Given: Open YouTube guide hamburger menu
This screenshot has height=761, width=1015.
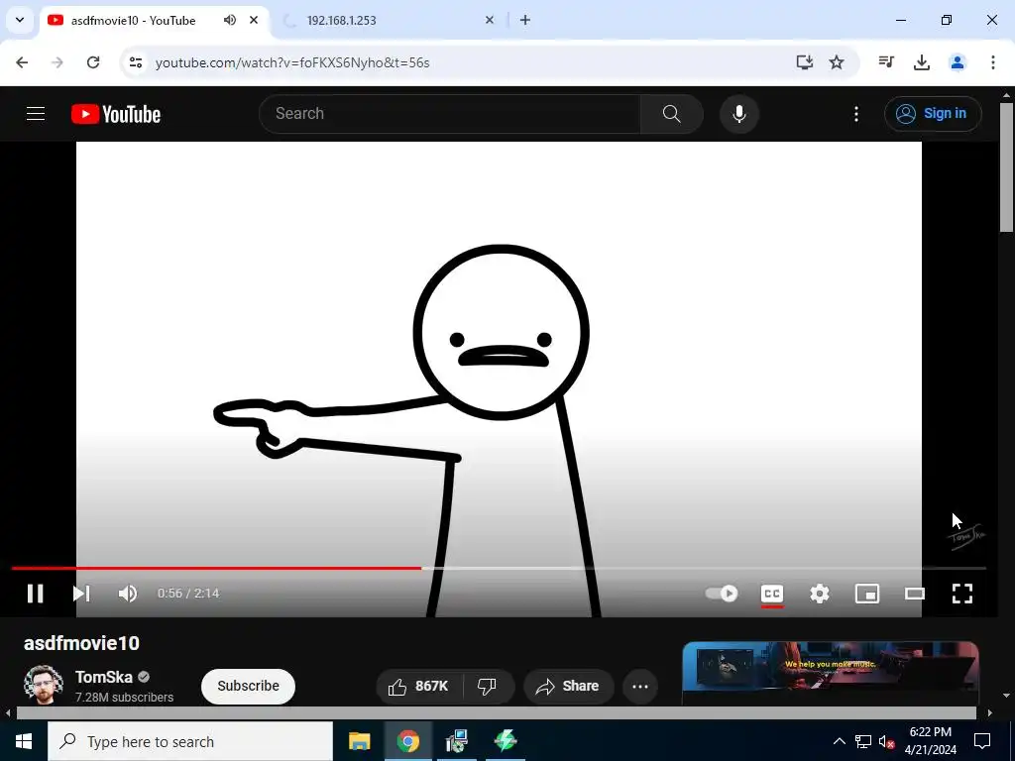Looking at the screenshot, I should coord(36,114).
